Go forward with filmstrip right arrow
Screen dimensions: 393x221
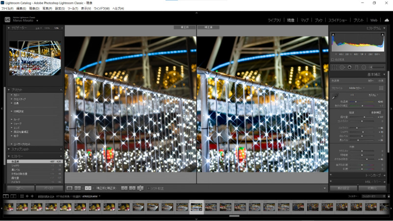coord(32,196)
